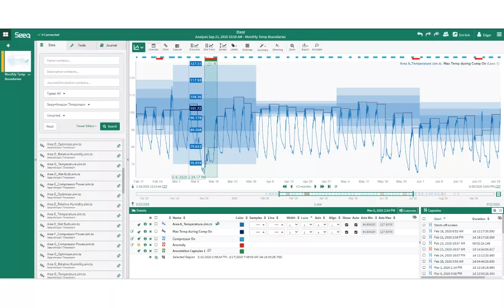Select the Max Temp during Comp On checkbox
The height and width of the screenshot is (308, 504).
[156, 231]
